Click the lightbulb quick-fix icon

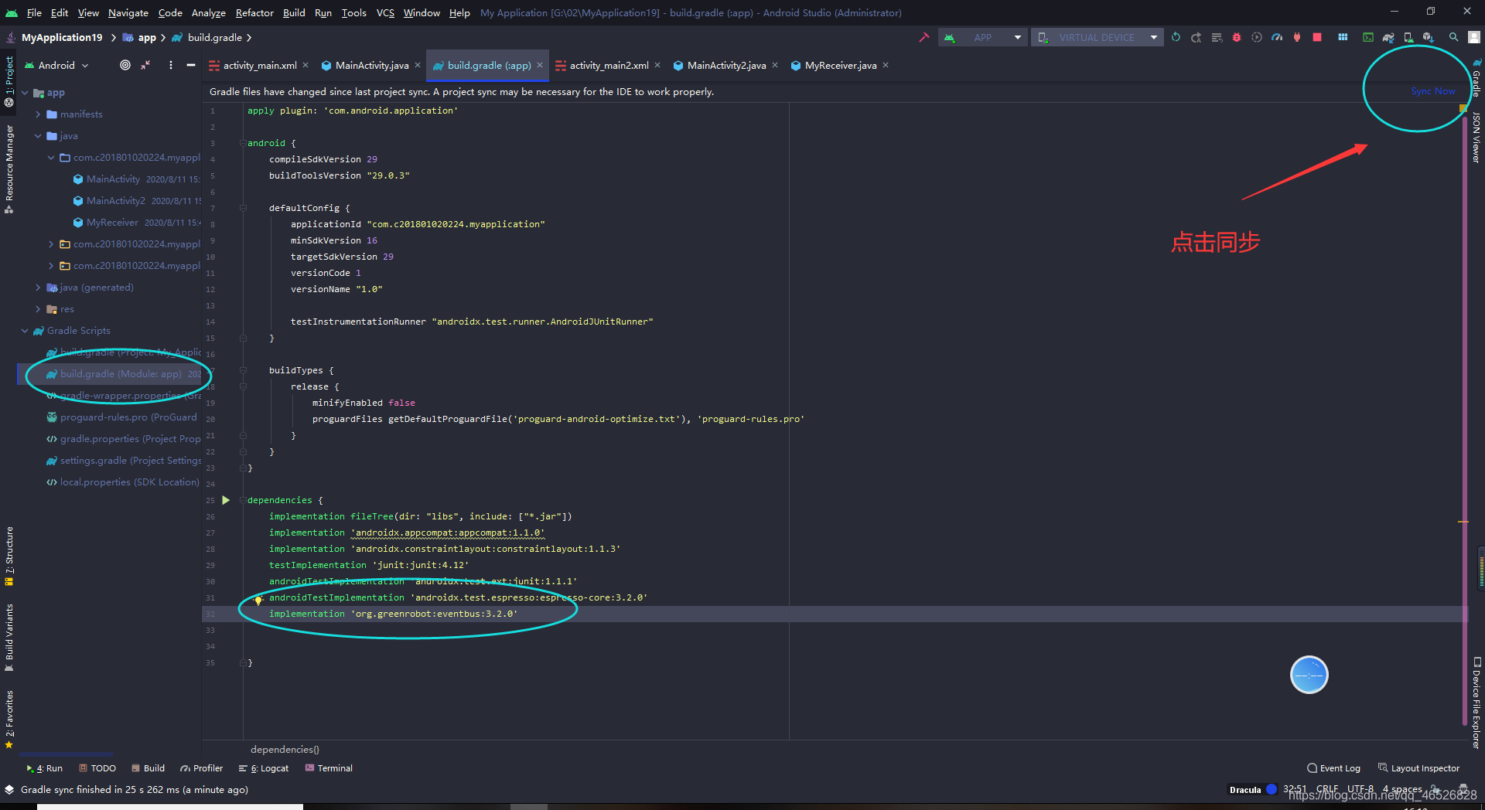(x=258, y=600)
